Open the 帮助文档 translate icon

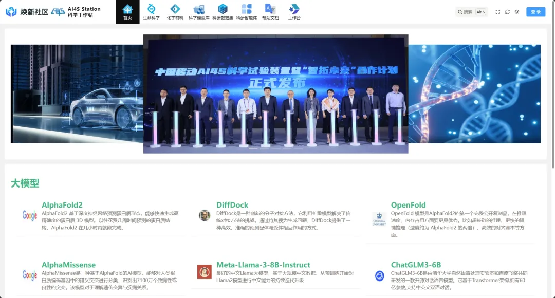click(x=270, y=9)
